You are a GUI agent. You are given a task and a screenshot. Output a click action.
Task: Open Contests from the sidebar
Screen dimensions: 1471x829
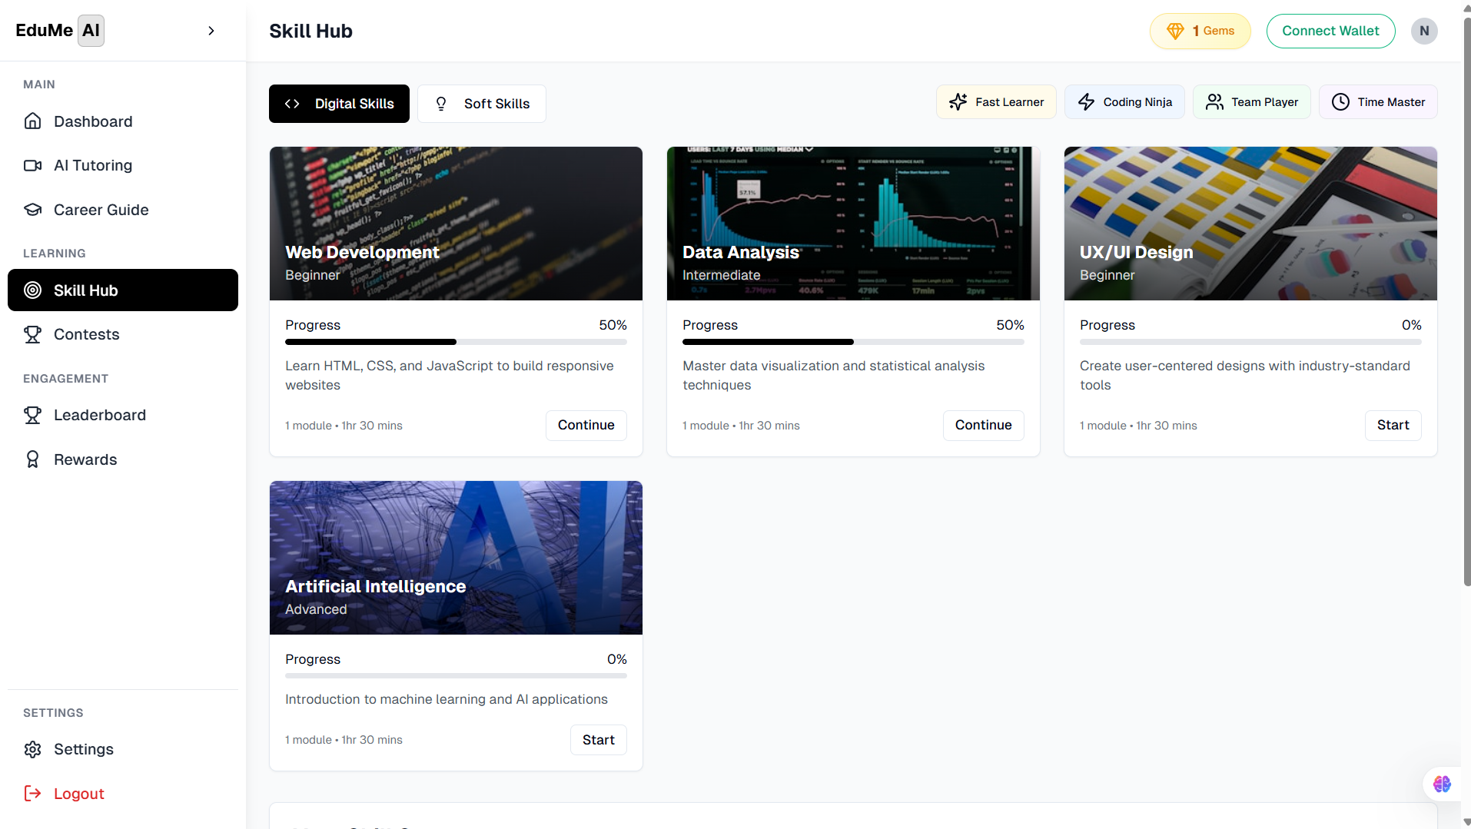(x=123, y=334)
